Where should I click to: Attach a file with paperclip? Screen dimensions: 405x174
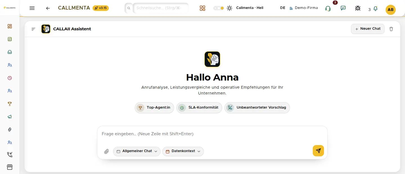click(x=106, y=152)
